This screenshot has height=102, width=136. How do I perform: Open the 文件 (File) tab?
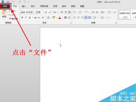5,6
